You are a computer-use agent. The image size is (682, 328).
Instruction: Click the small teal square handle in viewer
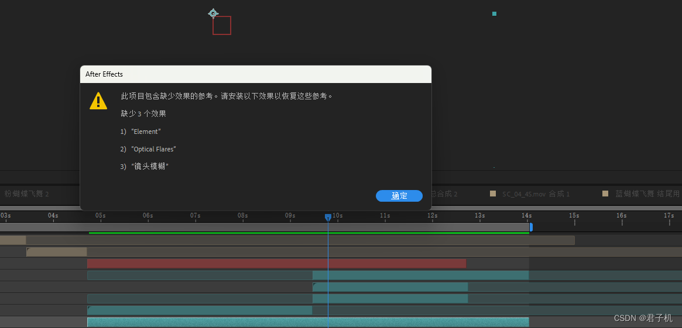point(494,14)
